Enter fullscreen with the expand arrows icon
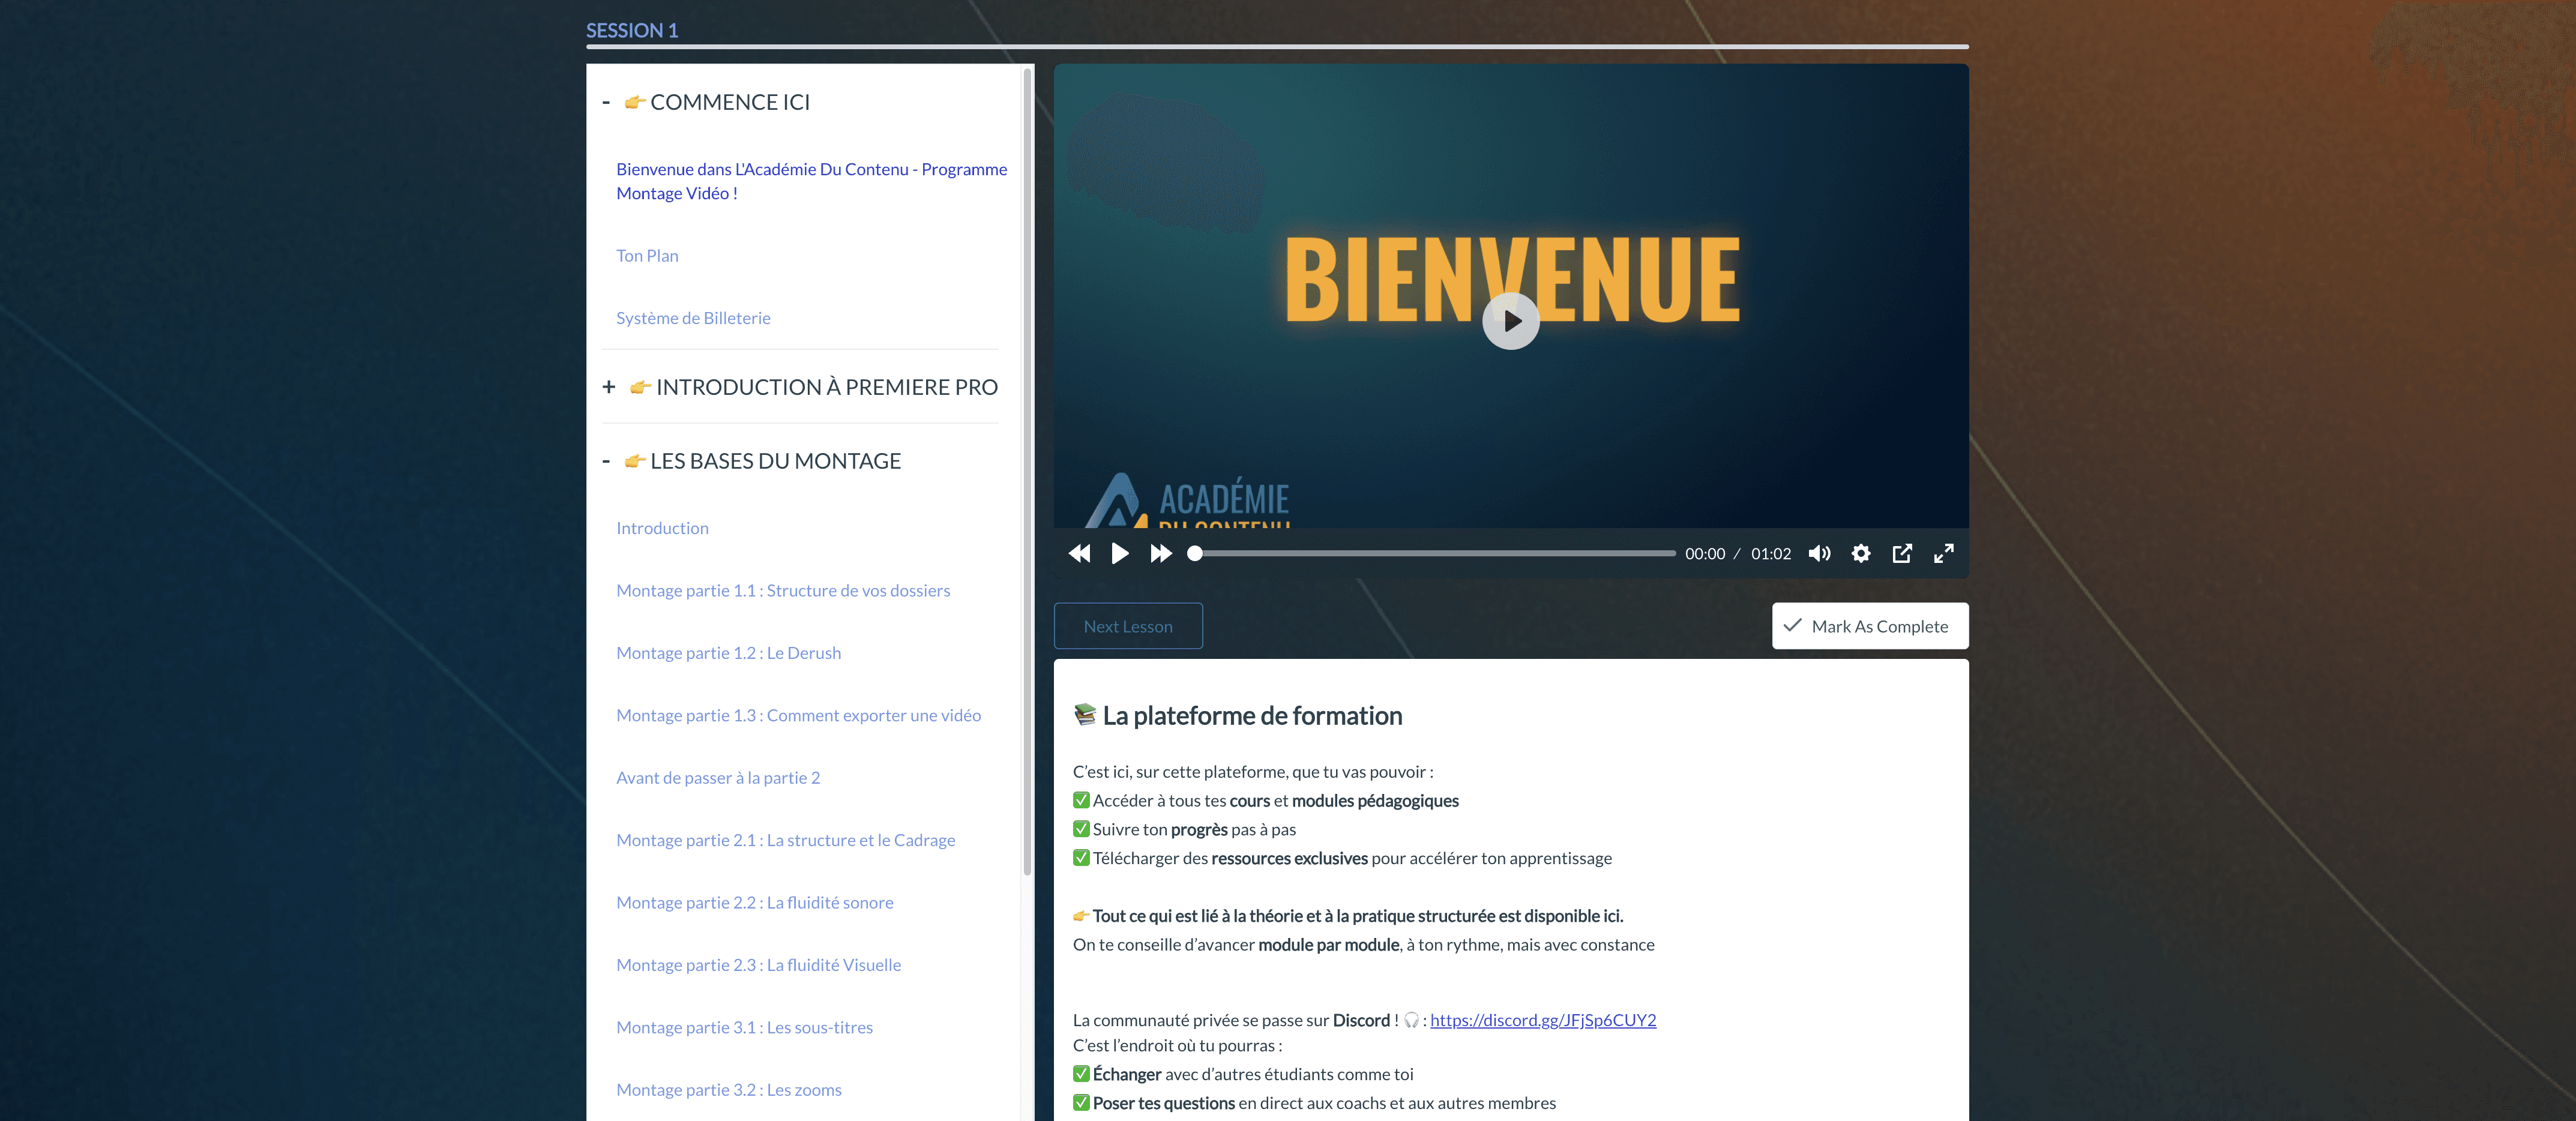This screenshot has height=1121, width=2576. [x=1943, y=553]
